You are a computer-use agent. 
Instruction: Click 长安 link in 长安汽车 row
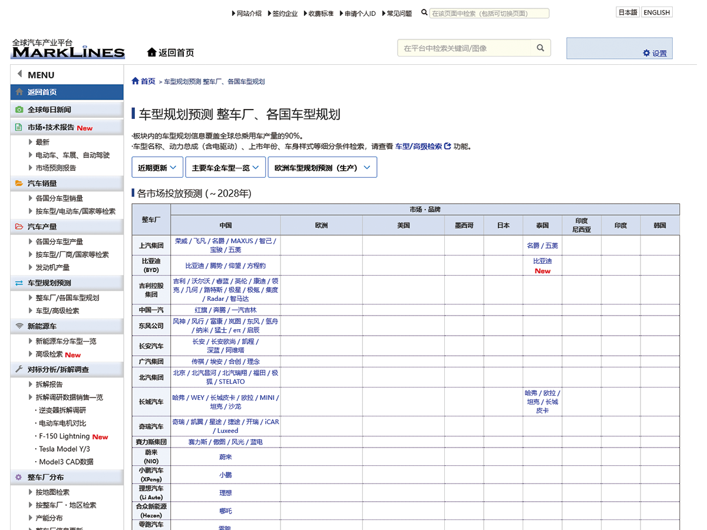coord(199,341)
